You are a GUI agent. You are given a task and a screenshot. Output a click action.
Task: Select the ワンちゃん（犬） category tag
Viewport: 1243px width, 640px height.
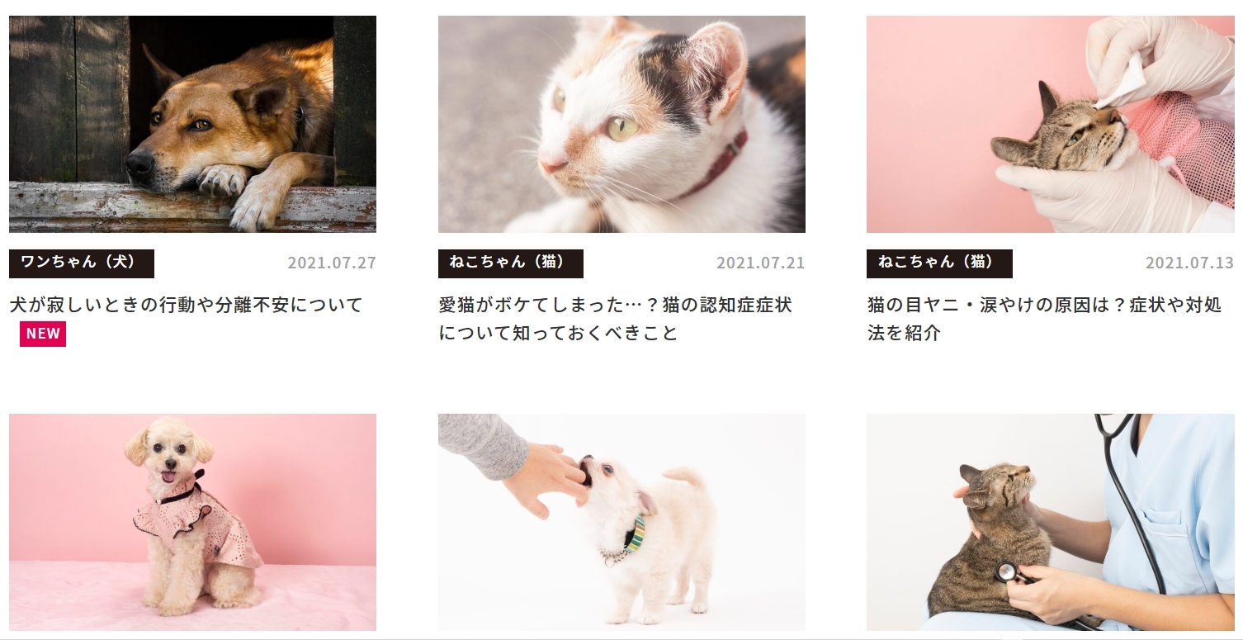82,263
